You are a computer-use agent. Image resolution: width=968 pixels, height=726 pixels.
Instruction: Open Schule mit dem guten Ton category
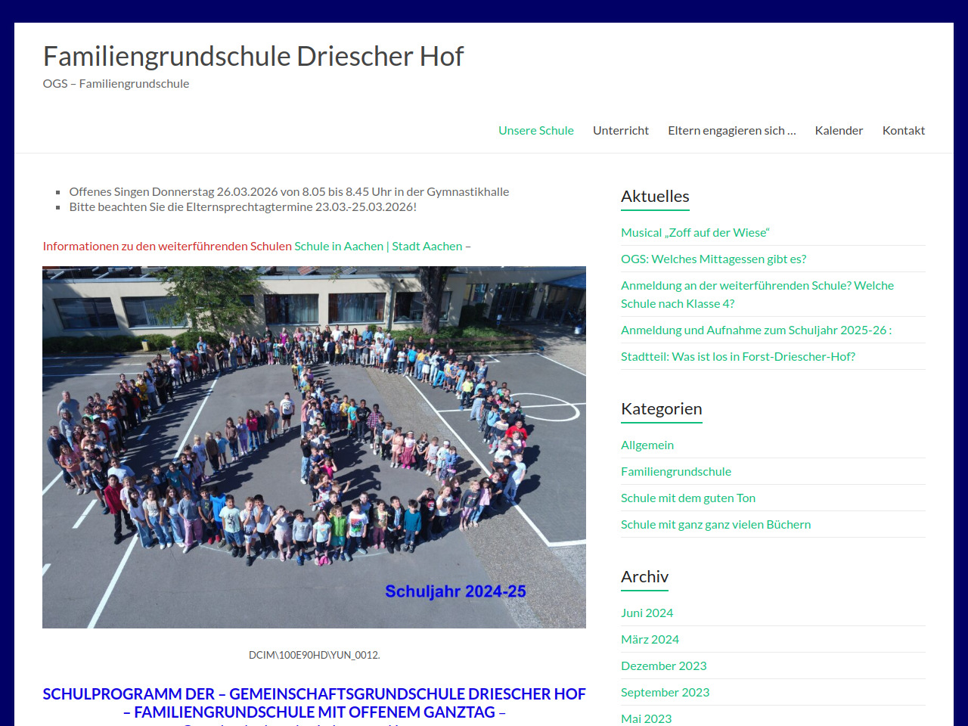(x=687, y=498)
